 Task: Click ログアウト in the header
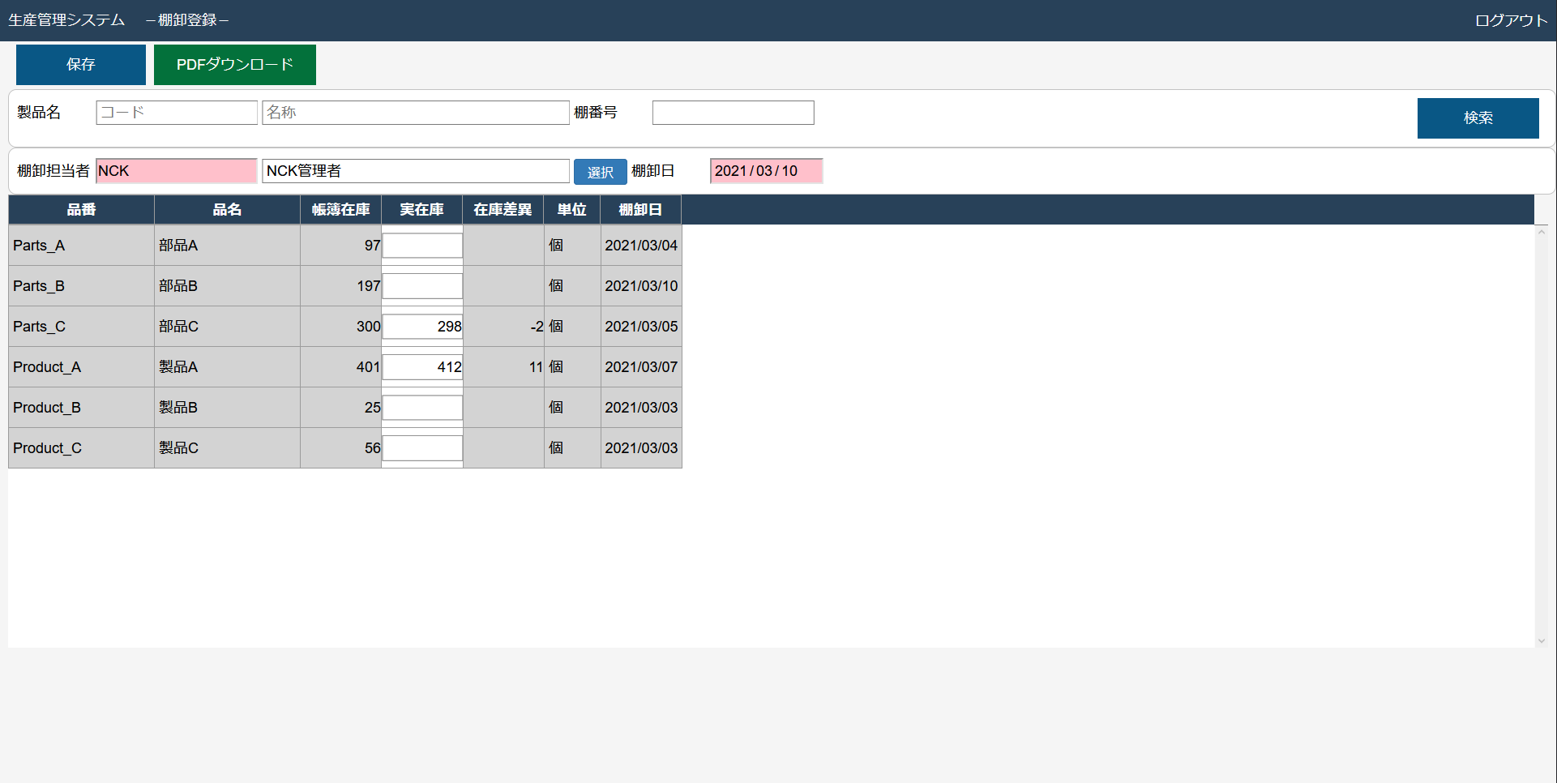click(x=1511, y=20)
